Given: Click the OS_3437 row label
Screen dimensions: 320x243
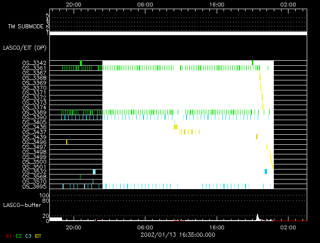Looking at the screenshot, I should pos(34,132).
